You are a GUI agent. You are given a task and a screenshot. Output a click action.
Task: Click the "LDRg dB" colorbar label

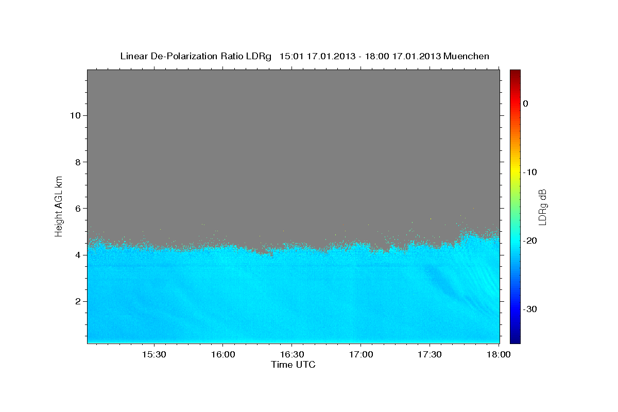click(x=542, y=207)
